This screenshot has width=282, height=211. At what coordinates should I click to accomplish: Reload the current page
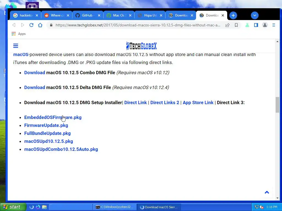tap(31, 25)
